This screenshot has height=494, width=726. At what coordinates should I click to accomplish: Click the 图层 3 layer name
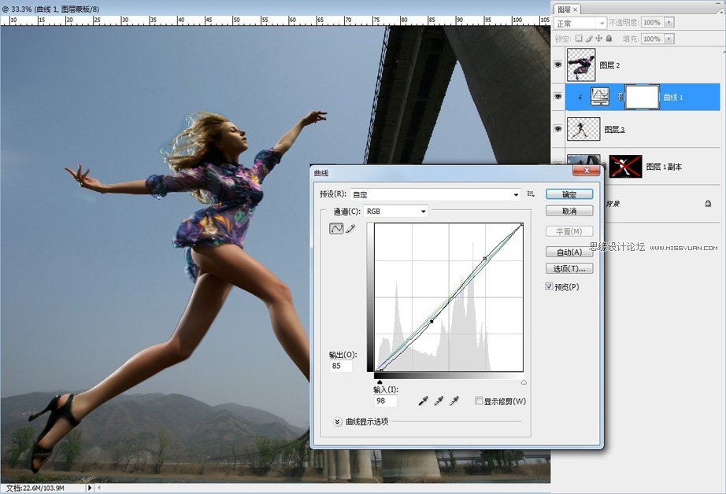click(614, 130)
